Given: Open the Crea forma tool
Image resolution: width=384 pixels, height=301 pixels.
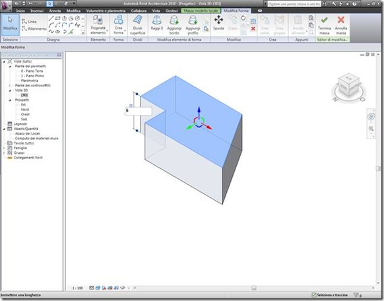Looking at the screenshot, I should [x=119, y=24].
